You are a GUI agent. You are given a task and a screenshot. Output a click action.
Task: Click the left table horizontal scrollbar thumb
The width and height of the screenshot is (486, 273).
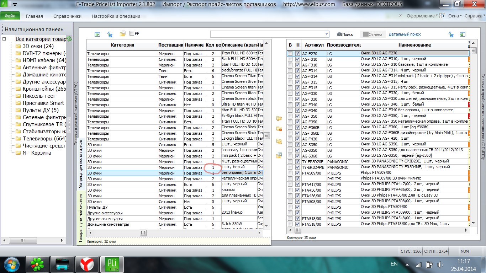click(x=143, y=233)
